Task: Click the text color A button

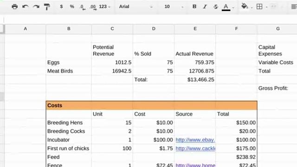Action: [226, 7]
